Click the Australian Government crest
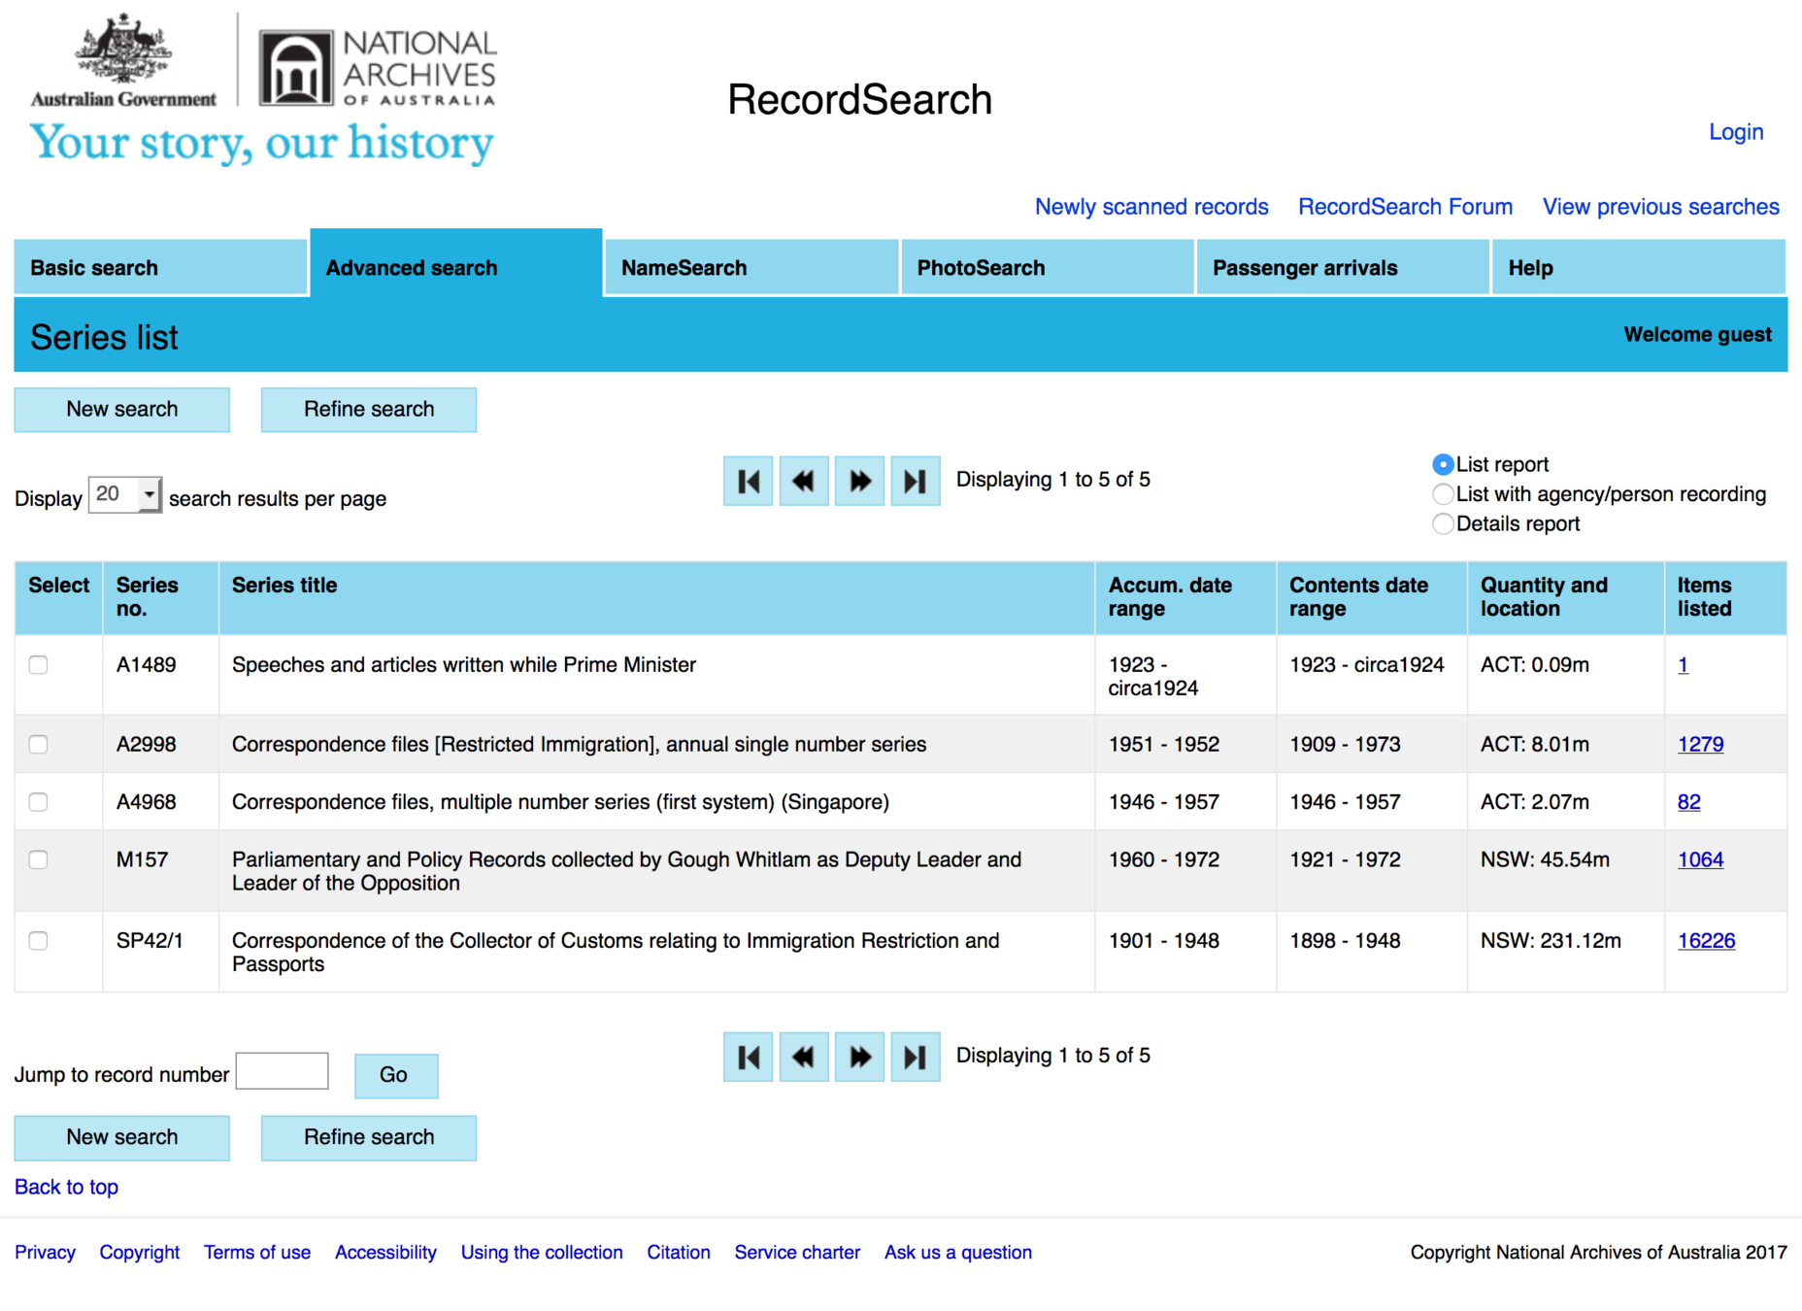 pos(123,60)
